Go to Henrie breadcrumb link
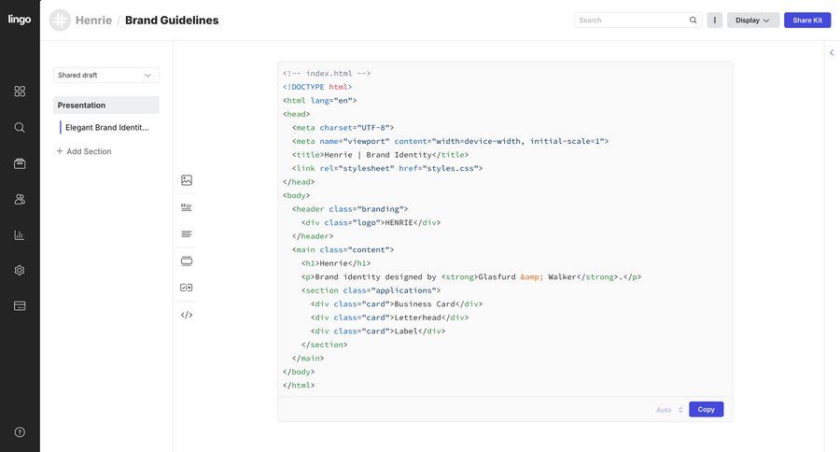Image resolution: width=840 pixels, height=452 pixels. 93,21
